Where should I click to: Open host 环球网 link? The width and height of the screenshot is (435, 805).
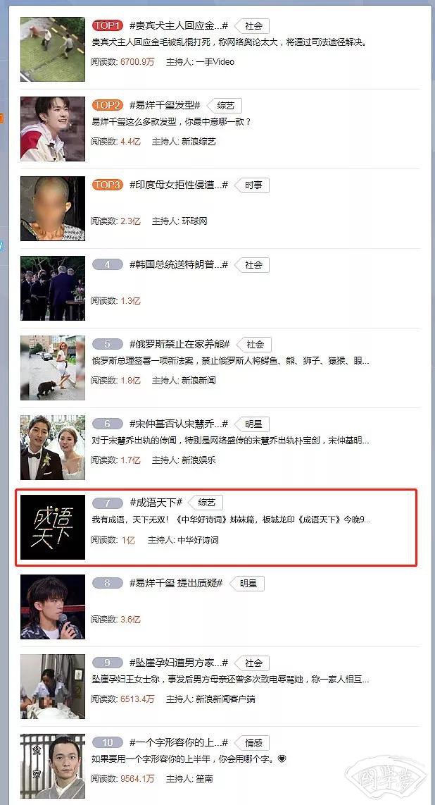pos(194,221)
